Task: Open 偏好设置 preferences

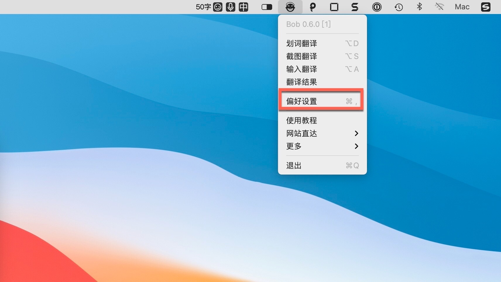Action: click(x=322, y=101)
